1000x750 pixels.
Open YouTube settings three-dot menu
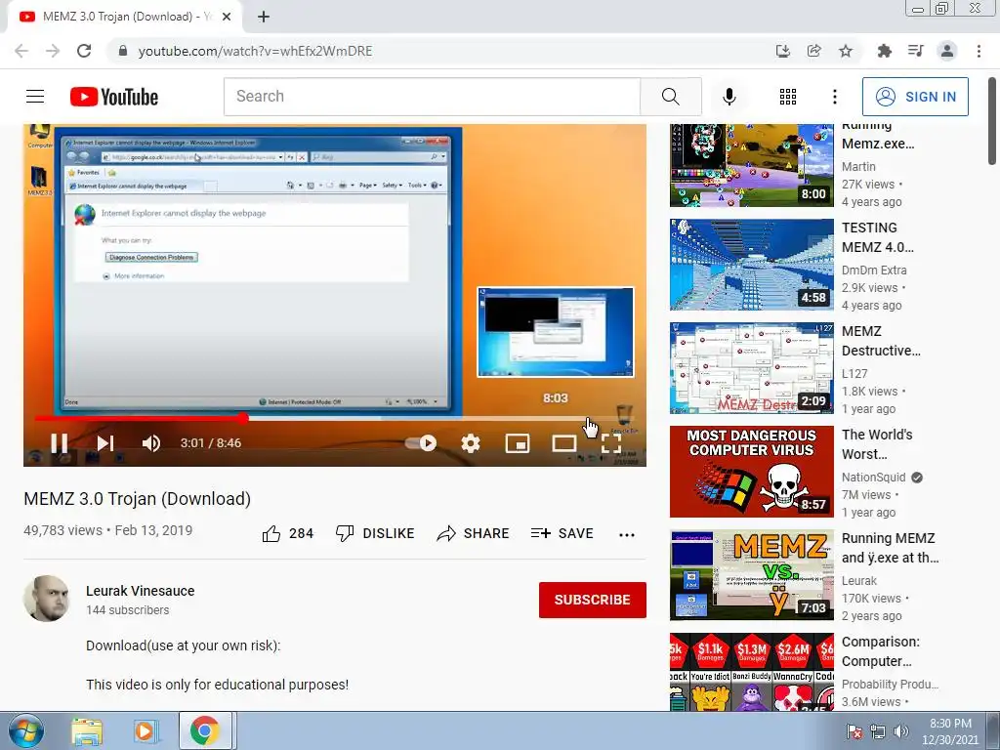coord(834,97)
